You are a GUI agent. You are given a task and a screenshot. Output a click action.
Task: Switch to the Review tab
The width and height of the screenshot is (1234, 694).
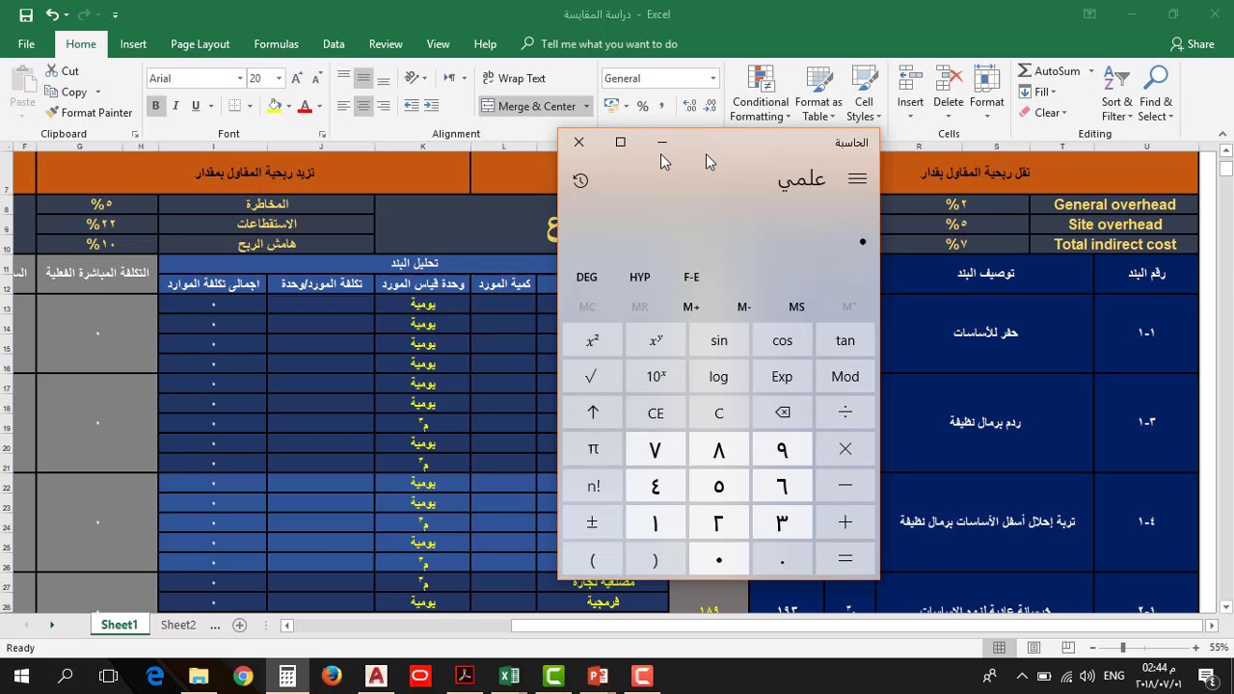point(386,44)
